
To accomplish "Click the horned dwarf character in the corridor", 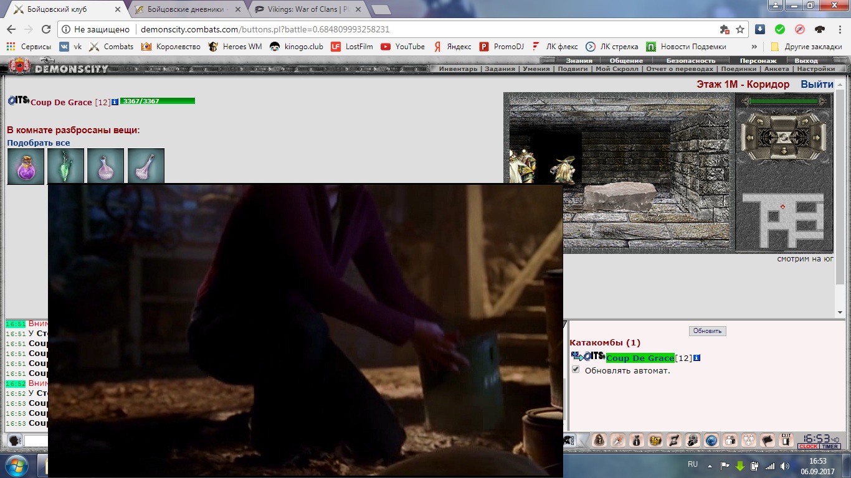I will tap(564, 169).
